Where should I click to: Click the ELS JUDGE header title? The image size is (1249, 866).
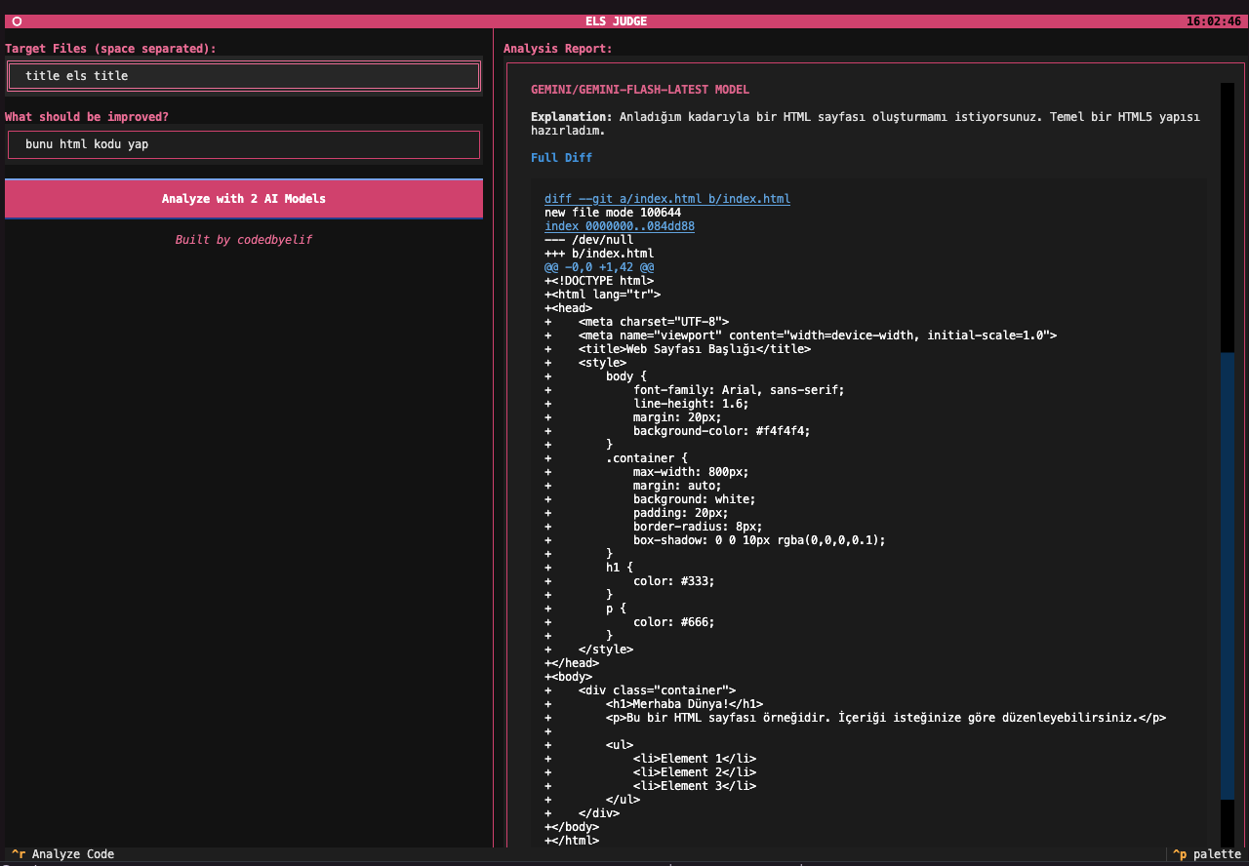(x=616, y=21)
